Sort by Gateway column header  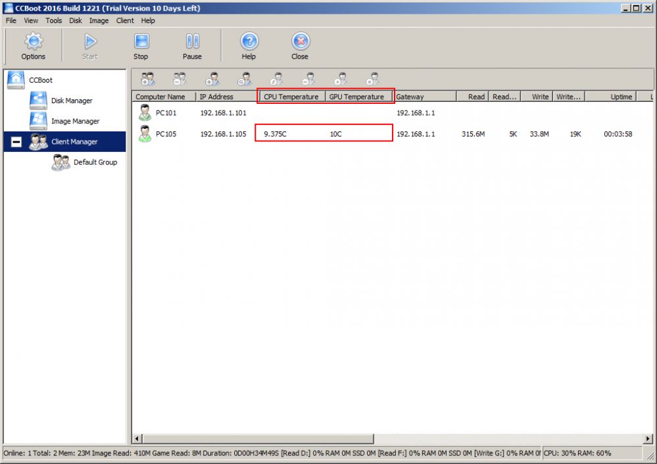(425, 97)
